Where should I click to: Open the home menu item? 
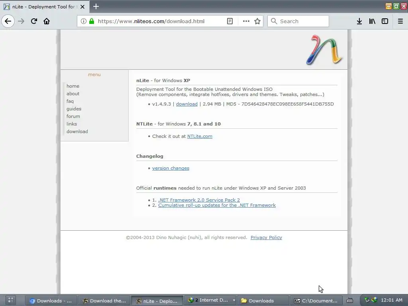pyautogui.click(x=73, y=86)
